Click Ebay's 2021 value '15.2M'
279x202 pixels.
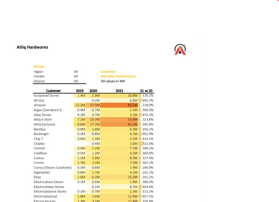[133, 177]
